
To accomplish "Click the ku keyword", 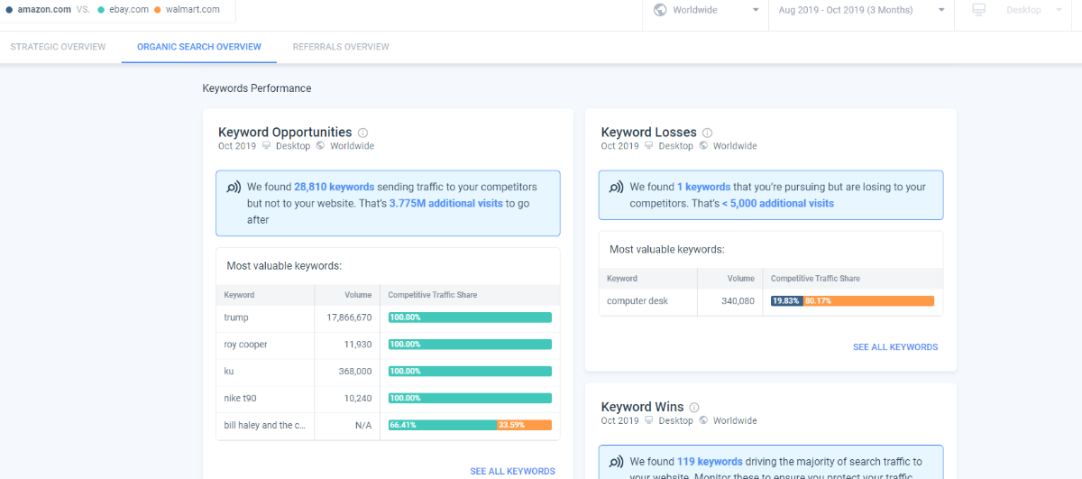I will pyautogui.click(x=229, y=372).
